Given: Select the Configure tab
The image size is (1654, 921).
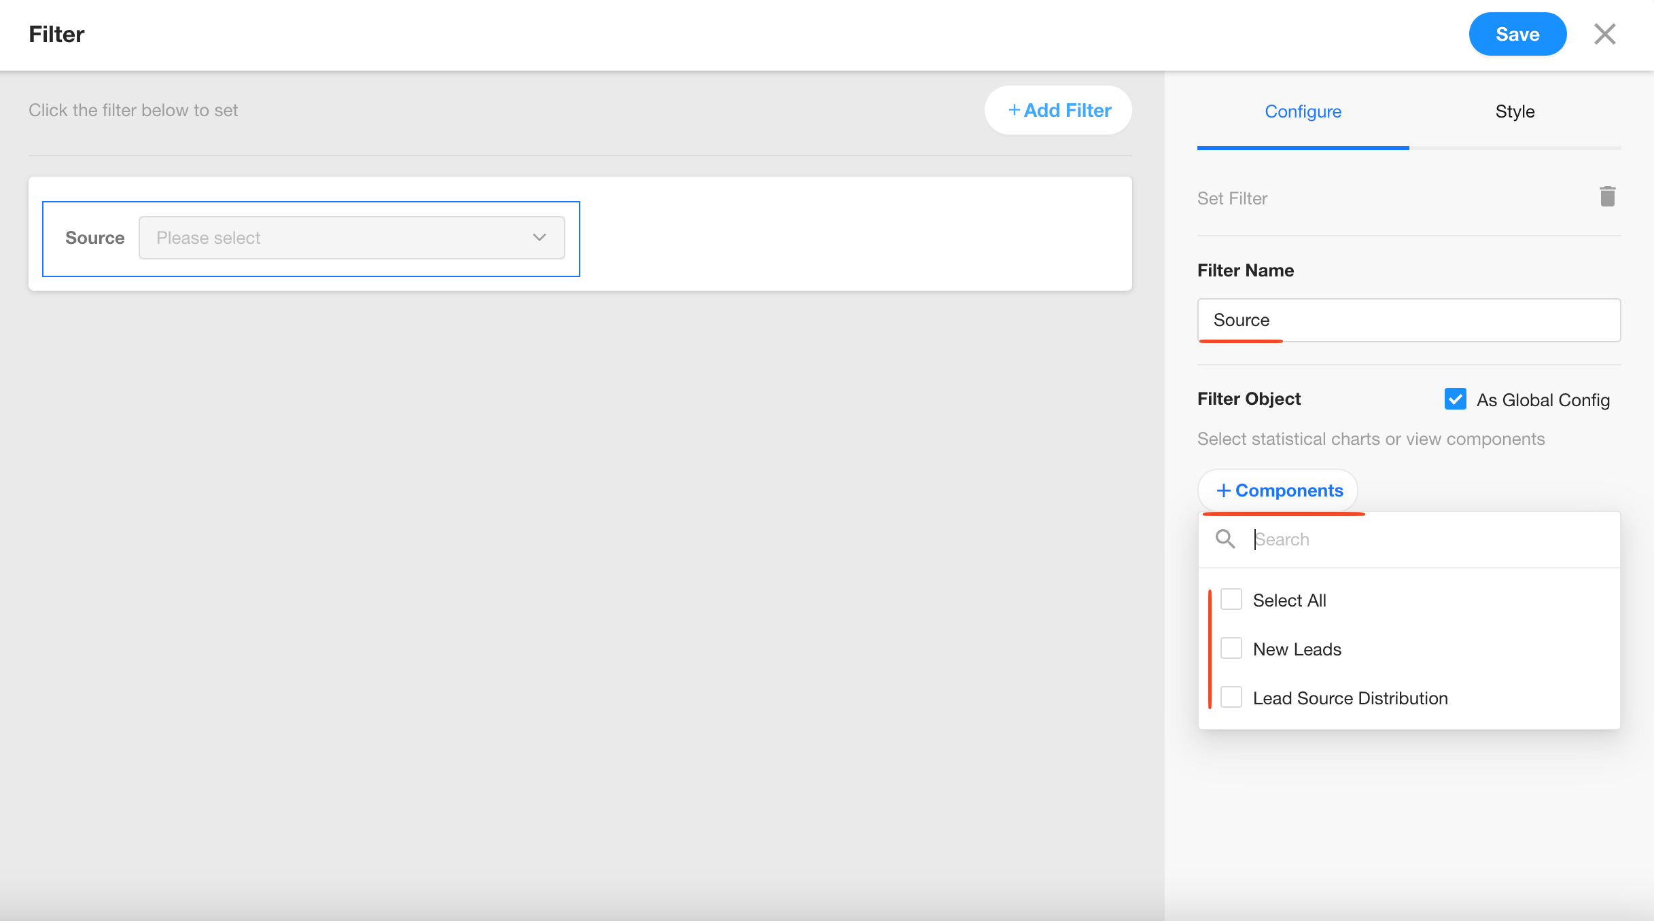Looking at the screenshot, I should coord(1303,111).
